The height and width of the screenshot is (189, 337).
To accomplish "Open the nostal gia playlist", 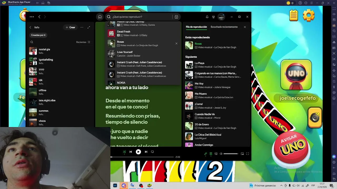I will click(60, 51).
